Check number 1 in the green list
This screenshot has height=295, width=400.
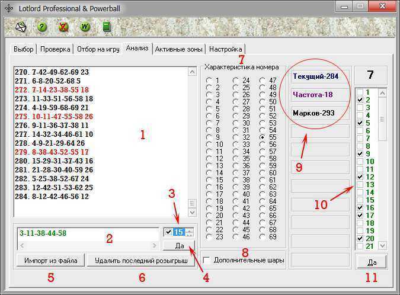[x=360, y=92]
